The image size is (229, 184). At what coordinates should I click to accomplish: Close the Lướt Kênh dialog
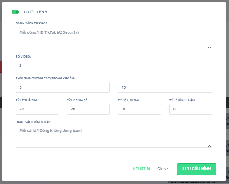pyautogui.click(x=163, y=169)
